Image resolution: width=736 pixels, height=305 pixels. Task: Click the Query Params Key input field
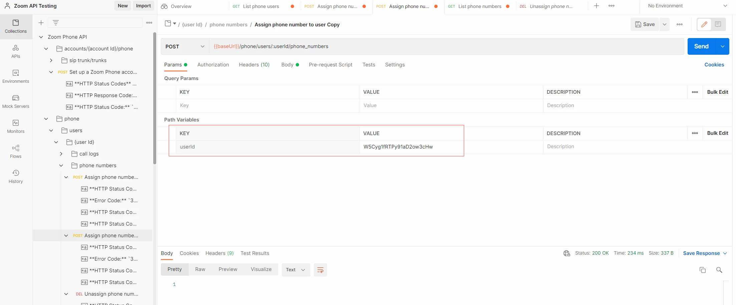(268, 105)
